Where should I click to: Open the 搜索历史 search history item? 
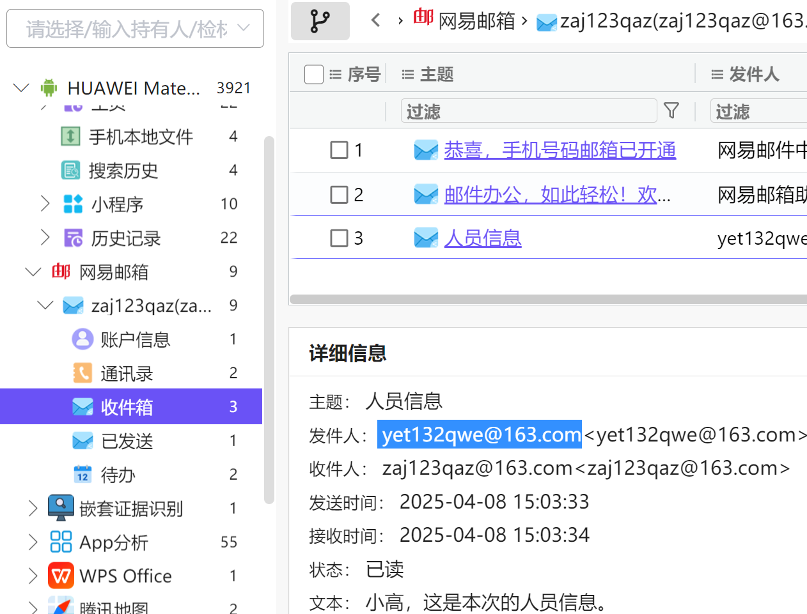tap(123, 171)
